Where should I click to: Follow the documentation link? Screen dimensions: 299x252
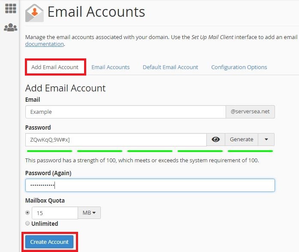pos(45,44)
